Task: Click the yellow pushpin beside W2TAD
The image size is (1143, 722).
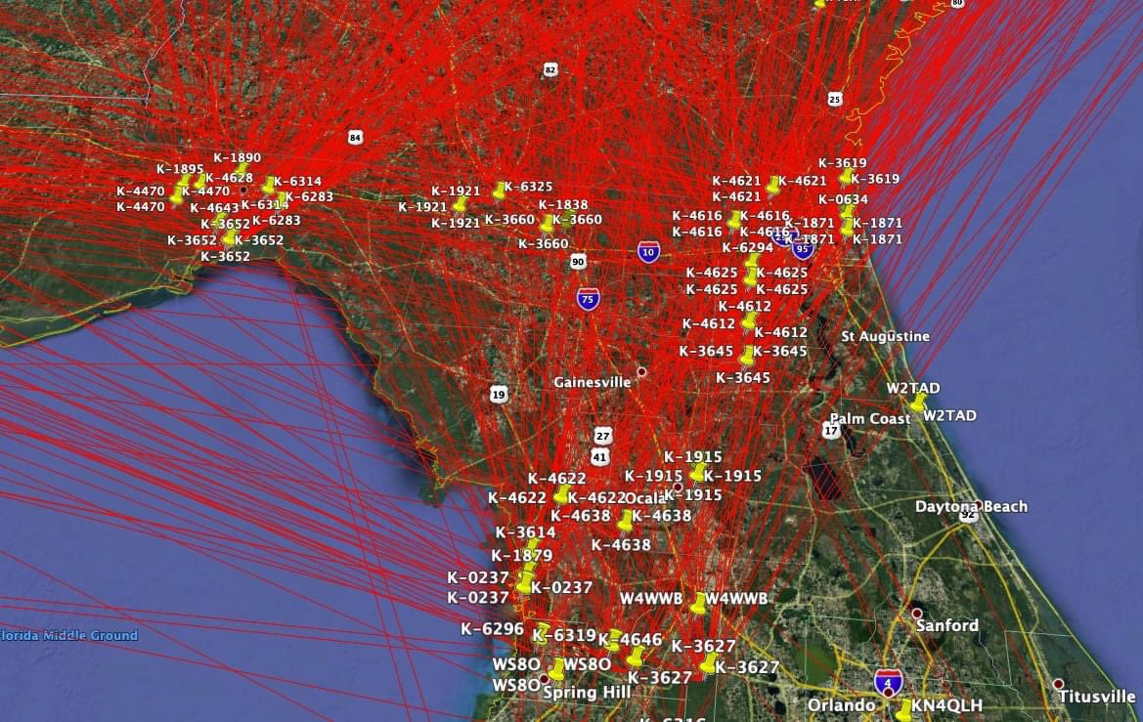Action: click(x=917, y=403)
